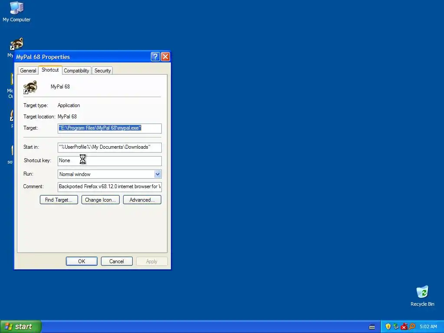444x333 pixels.
Task: Open Advanced shortcut properties
Action: 142,199
